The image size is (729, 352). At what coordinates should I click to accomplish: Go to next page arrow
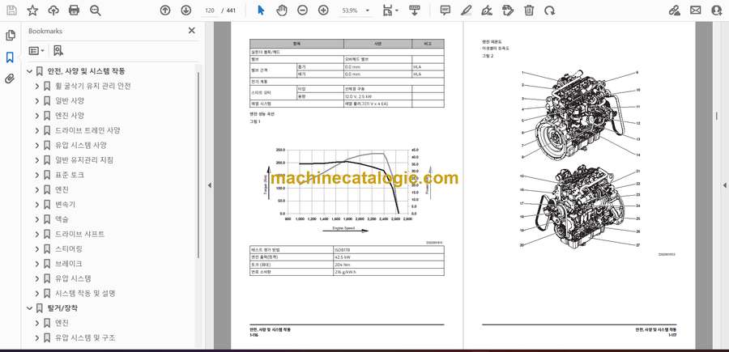pos(185,11)
